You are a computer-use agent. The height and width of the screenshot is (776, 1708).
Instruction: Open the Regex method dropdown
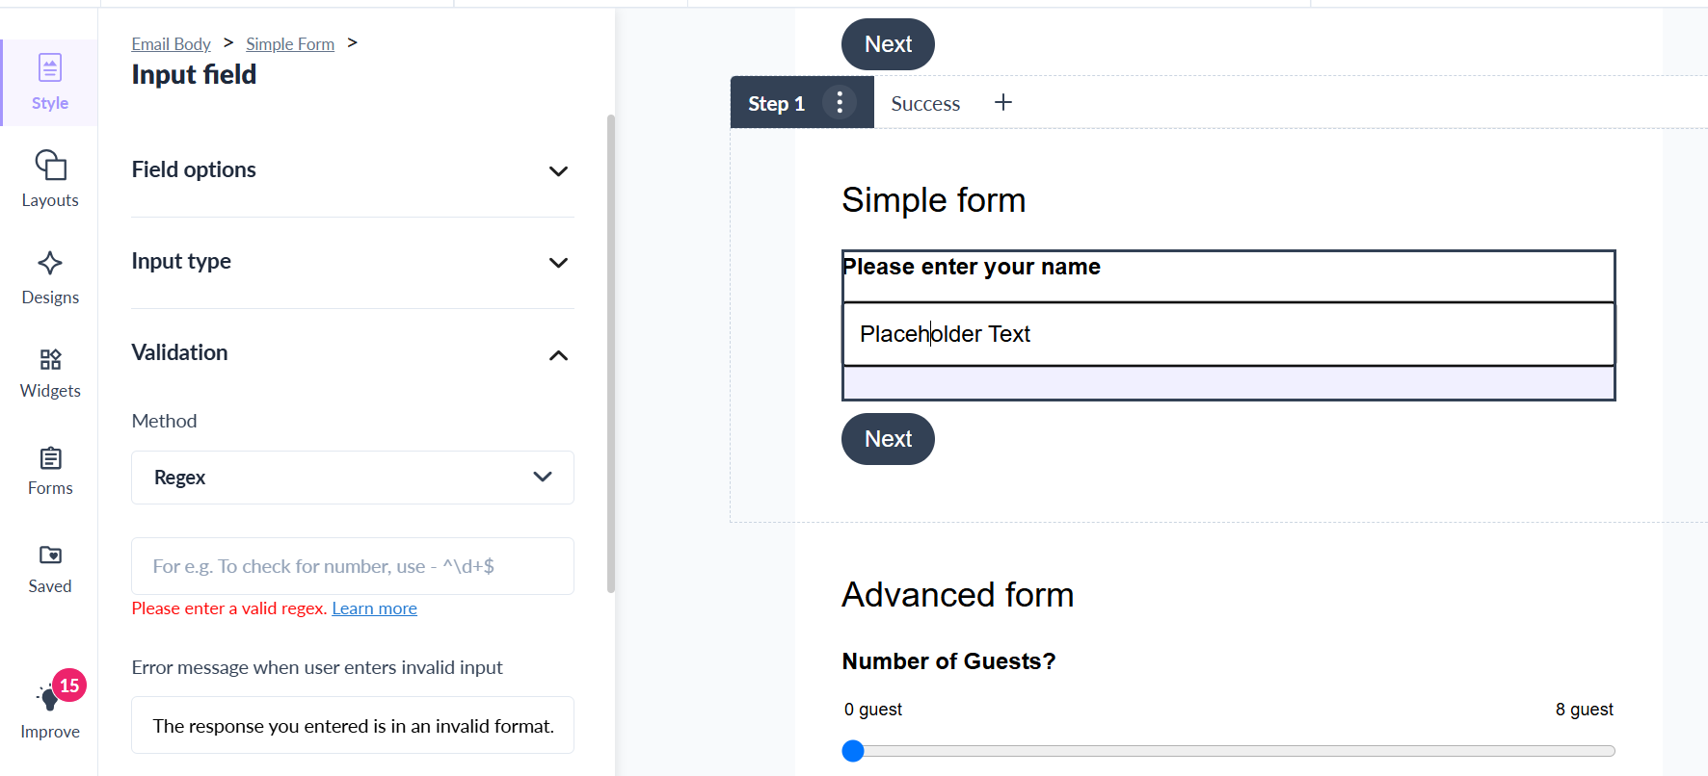353,478
